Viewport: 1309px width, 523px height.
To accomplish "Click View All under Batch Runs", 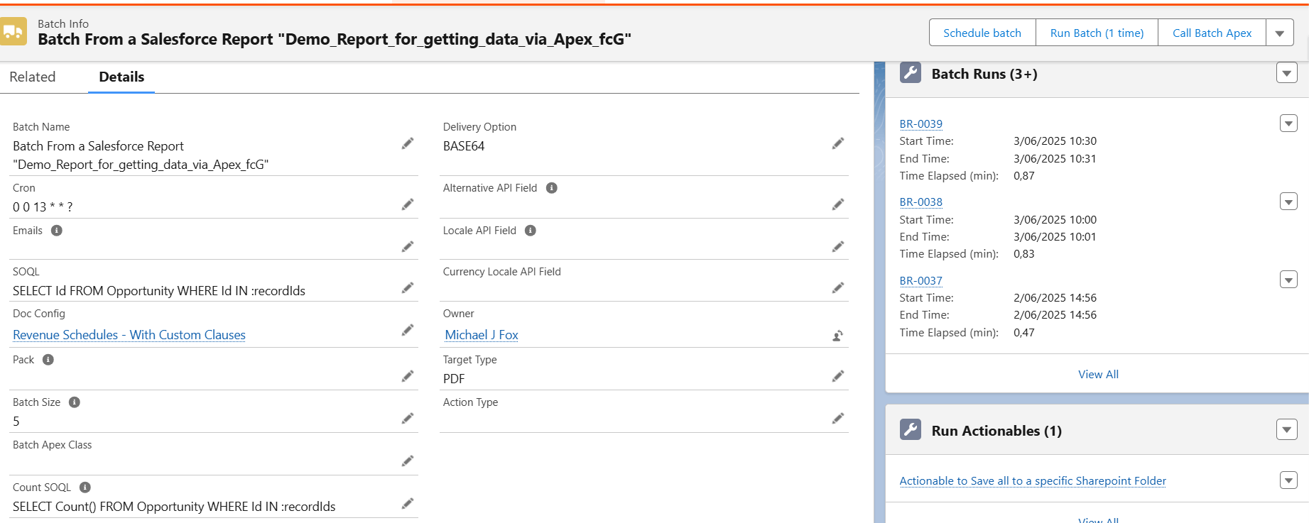I will click(1098, 374).
